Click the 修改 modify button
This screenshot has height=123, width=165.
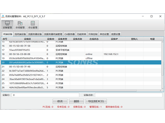(60, 101)
